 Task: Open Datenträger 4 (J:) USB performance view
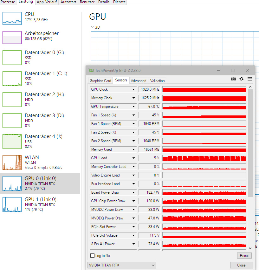click(x=40, y=142)
